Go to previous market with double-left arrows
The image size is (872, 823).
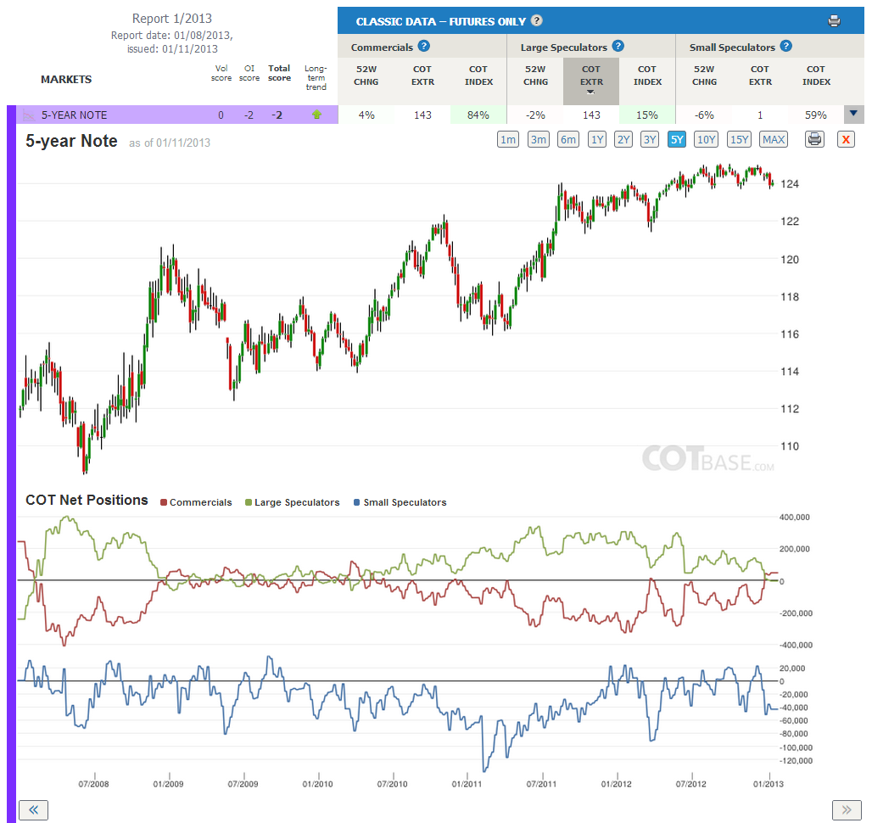(33, 809)
